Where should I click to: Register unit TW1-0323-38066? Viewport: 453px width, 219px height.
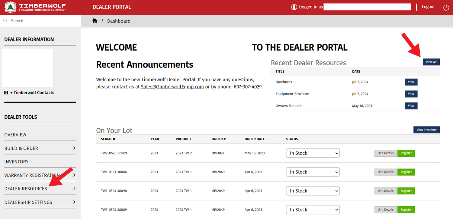pos(406,172)
